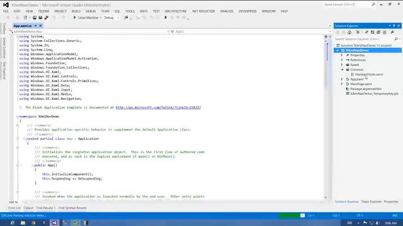
Task: Expand the Properties node
Action: (x=342, y=55)
